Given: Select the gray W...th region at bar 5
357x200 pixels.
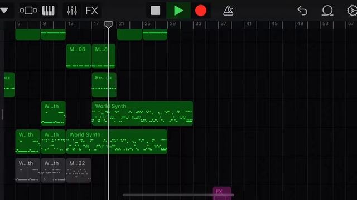Looking at the screenshot, I should [x=28, y=171].
